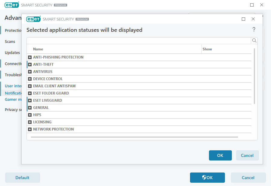Open the Privacy settings section in the sidebar
The image size is (271, 186).
tap(13, 109)
